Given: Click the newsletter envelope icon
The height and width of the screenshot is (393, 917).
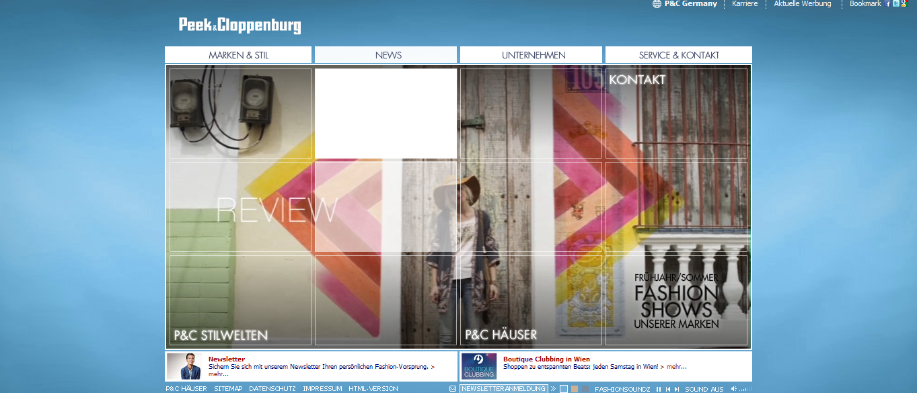Looking at the screenshot, I should tap(453, 389).
